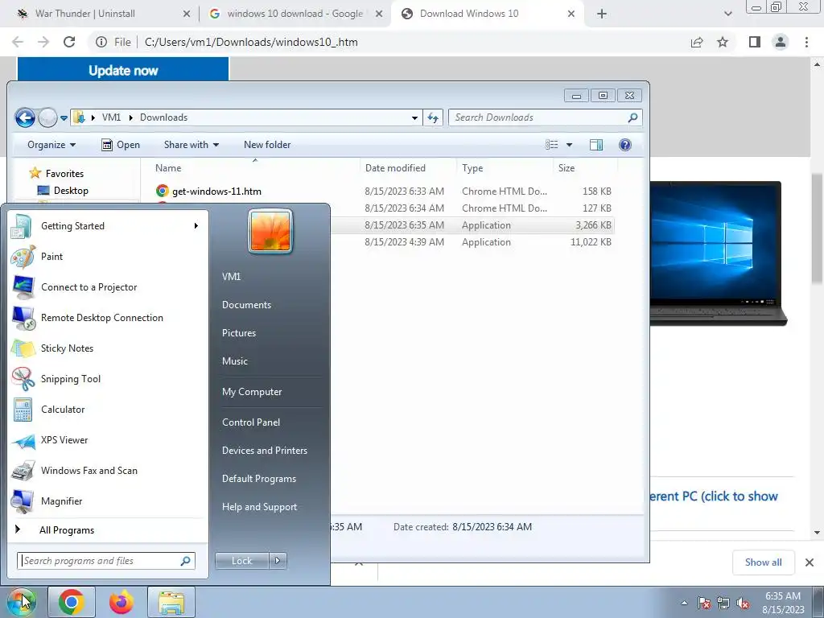Start the Snipping Tool
The height and width of the screenshot is (618, 824).
point(71,379)
